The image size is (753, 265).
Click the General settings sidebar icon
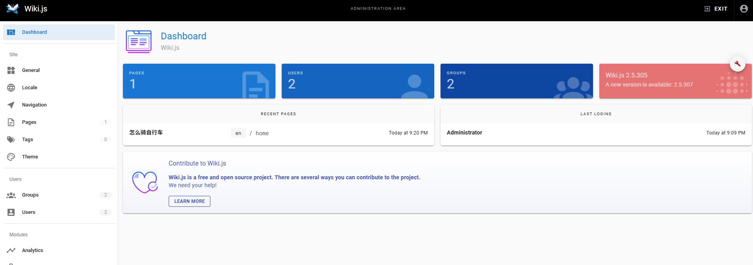[11, 70]
